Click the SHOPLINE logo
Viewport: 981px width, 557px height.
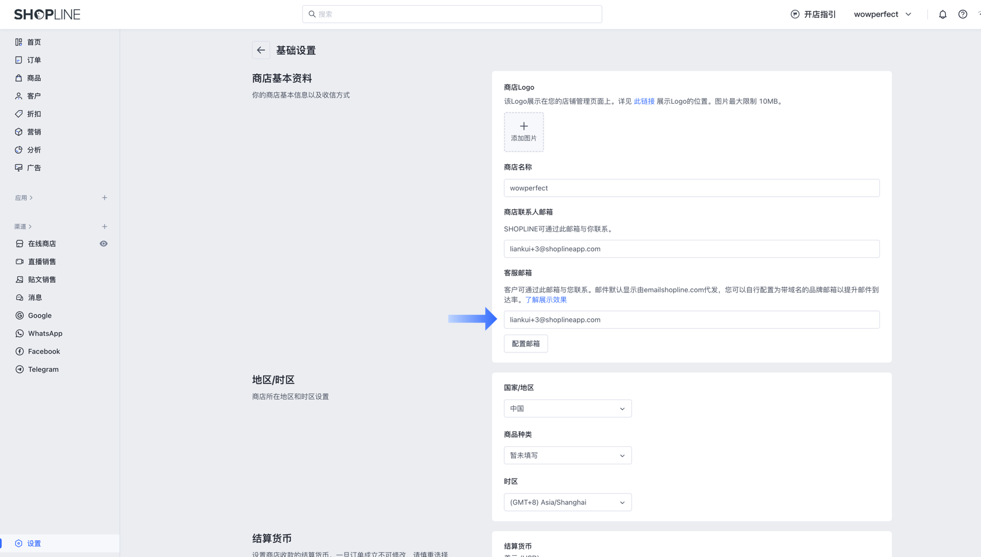pyautogui.click(x=47, y=14)
